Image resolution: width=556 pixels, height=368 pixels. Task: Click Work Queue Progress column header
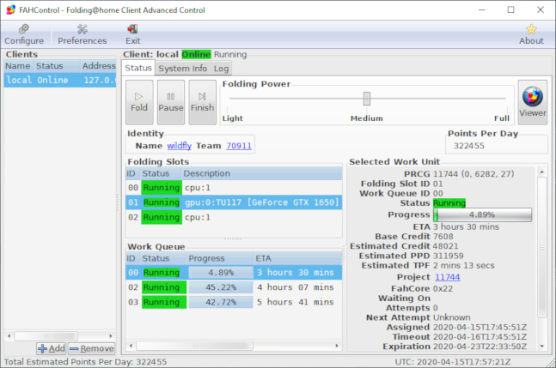pos(220,258)
